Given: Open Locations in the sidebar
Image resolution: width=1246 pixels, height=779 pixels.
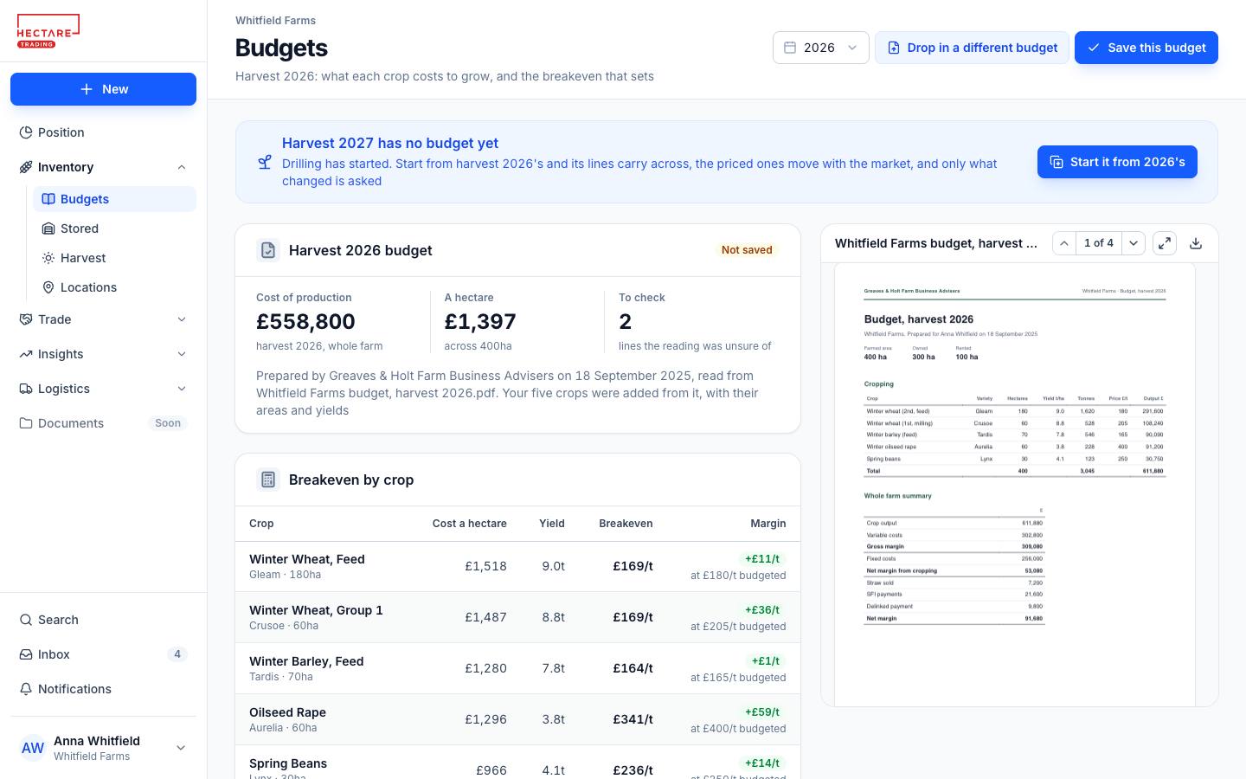Looking at the screenshot, I should click(x=114, y=287).
